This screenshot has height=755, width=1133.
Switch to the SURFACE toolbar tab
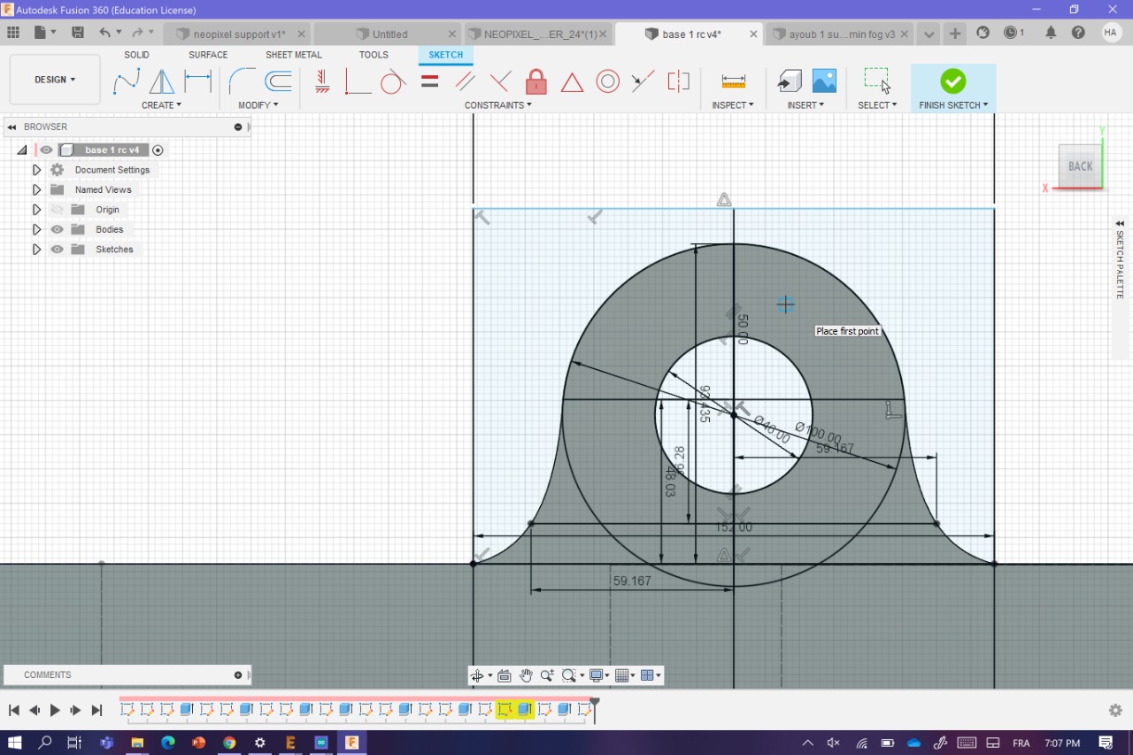(208, 55)
